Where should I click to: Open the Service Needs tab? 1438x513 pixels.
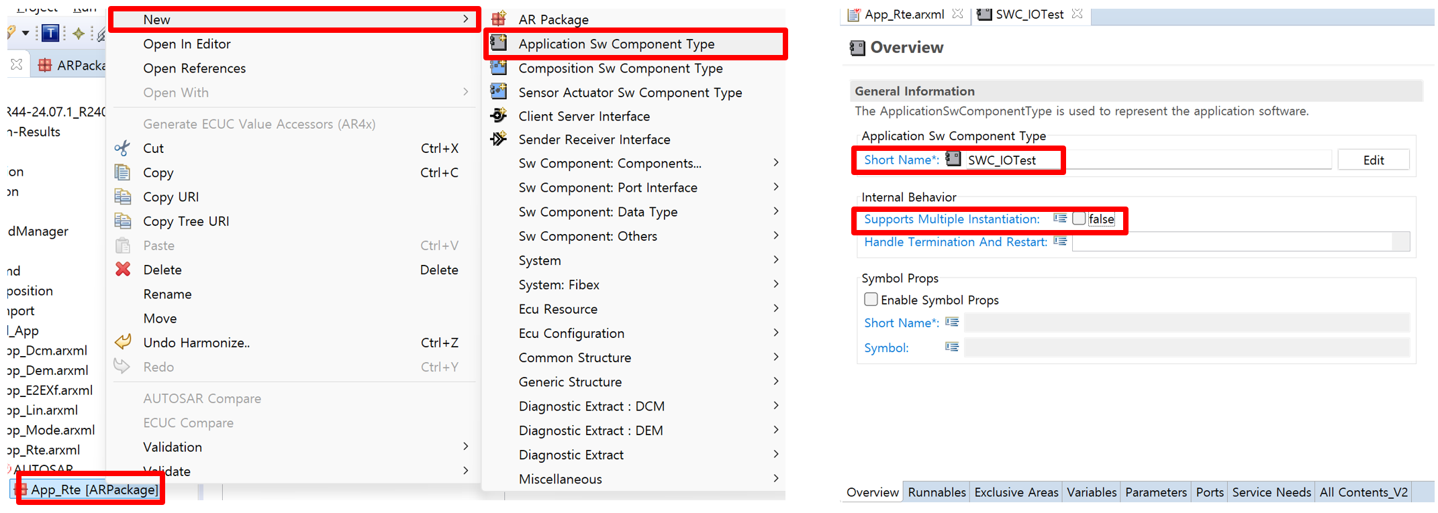(1272, 492)
